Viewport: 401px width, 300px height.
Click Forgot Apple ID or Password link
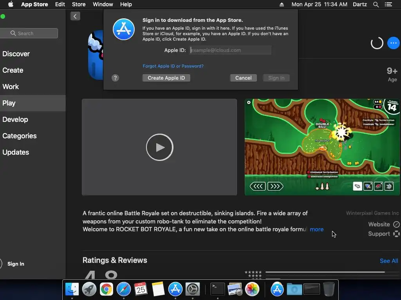click(x=173, y=66)
